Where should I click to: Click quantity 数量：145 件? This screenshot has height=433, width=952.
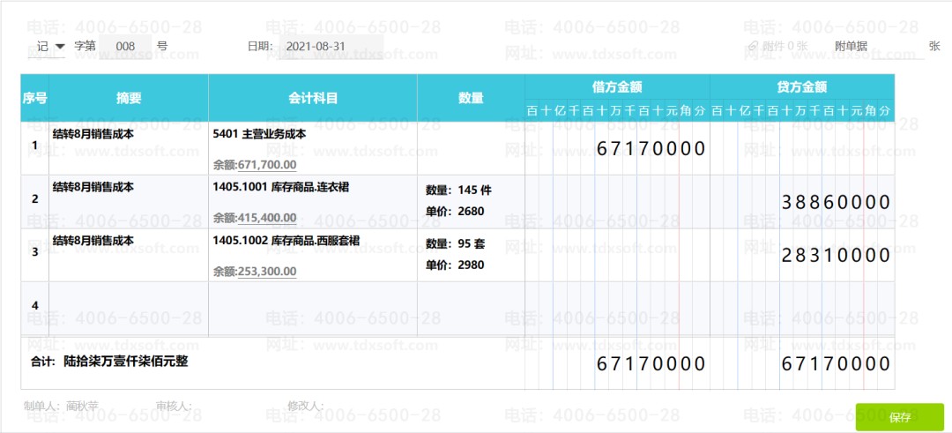pos(458,190)
